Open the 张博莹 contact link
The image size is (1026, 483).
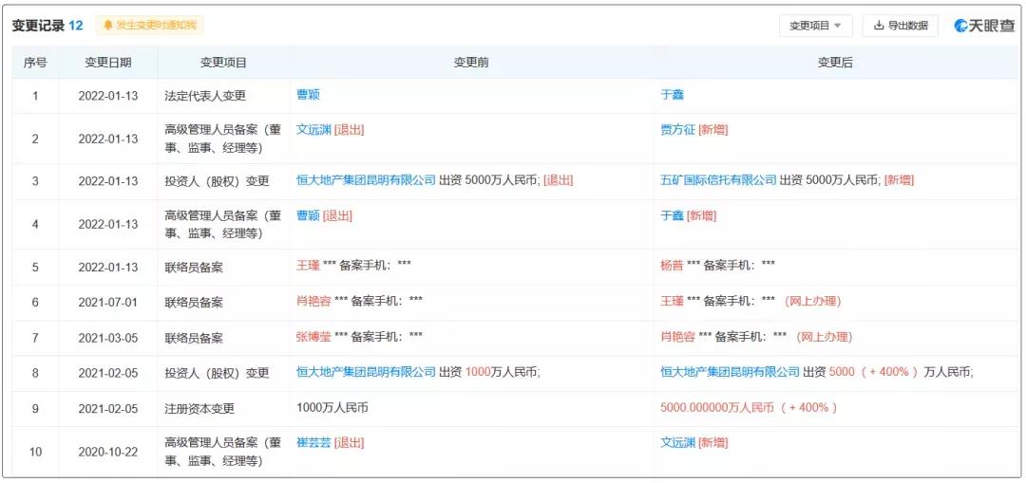pyautogui.click(x=313, y=337)
